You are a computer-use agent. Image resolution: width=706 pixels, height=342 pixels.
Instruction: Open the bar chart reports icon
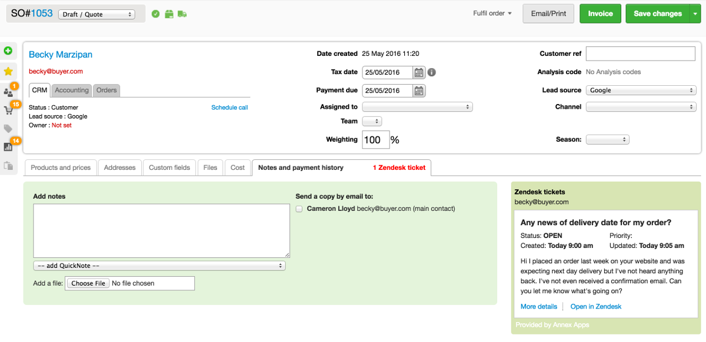[8, 147]
